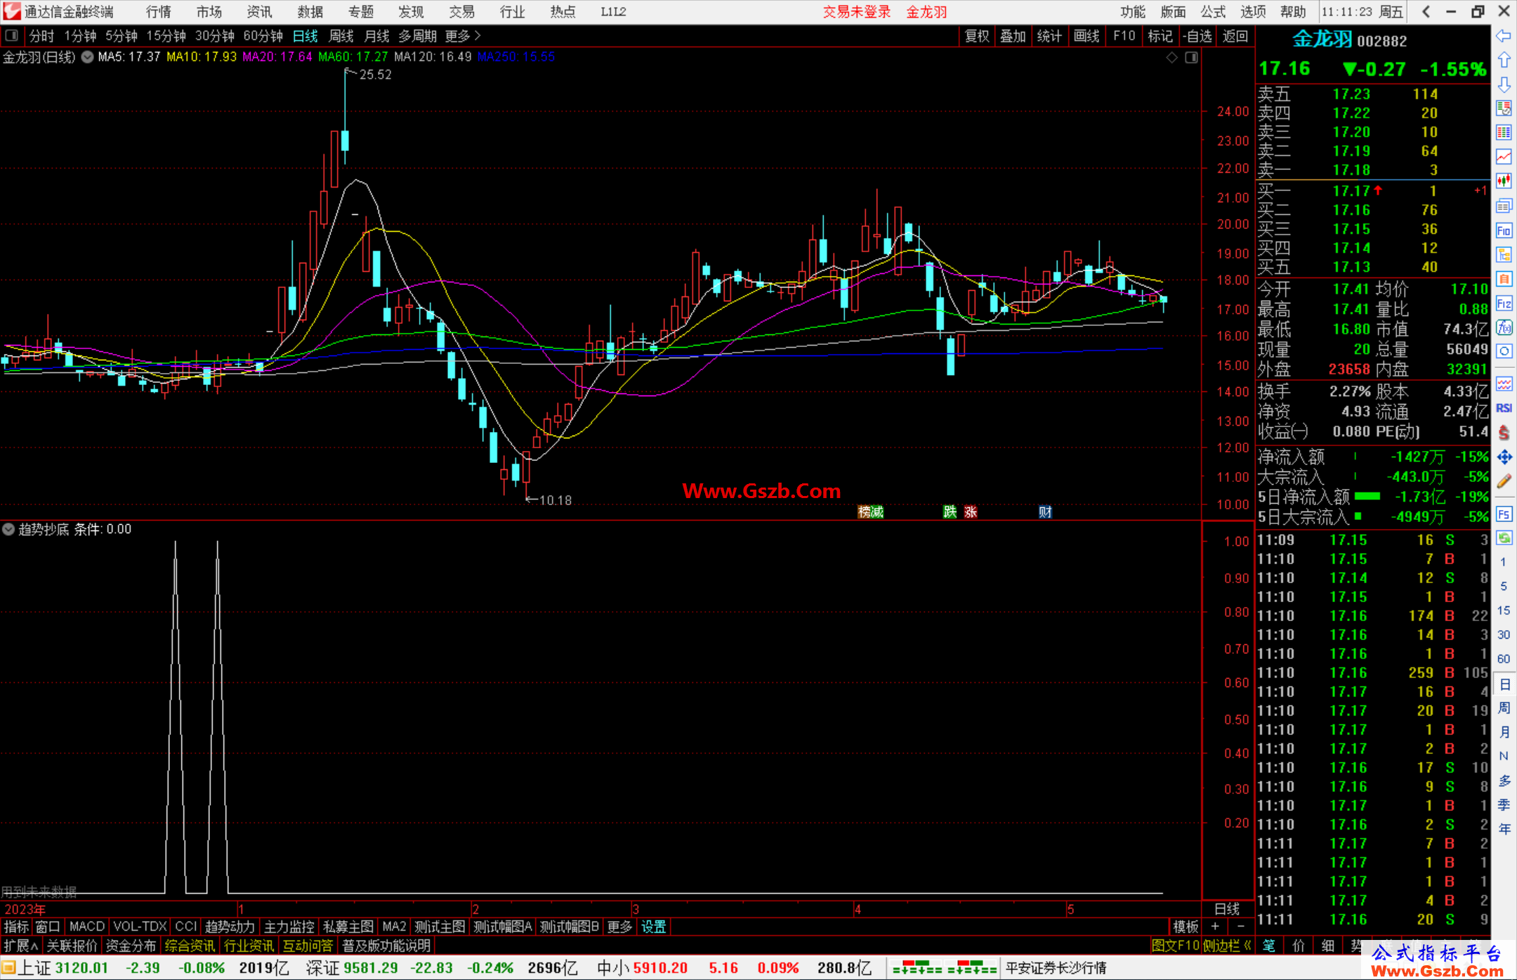The width and height of the screenshot is (1517, 980).
Task: Open the candlestick K-line chart icon
Action: [1504, 181]
